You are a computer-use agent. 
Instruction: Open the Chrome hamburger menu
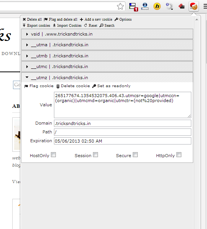coord(205,6)
